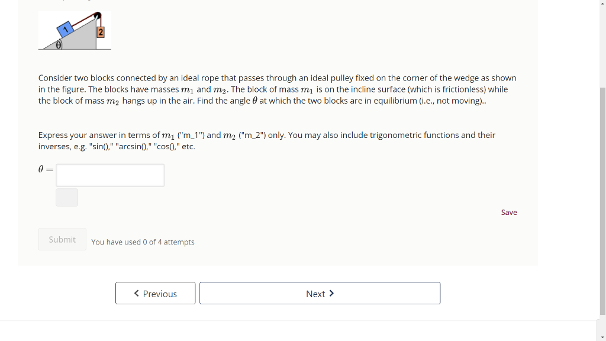Click the small gray status box below the answer field
The image size is (606, 341).
point(66,197)
